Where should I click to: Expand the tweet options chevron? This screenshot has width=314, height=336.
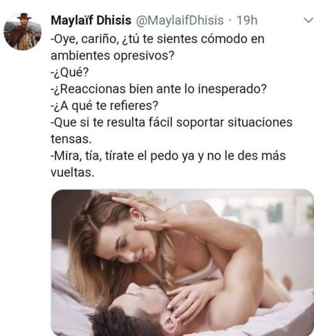308,21
